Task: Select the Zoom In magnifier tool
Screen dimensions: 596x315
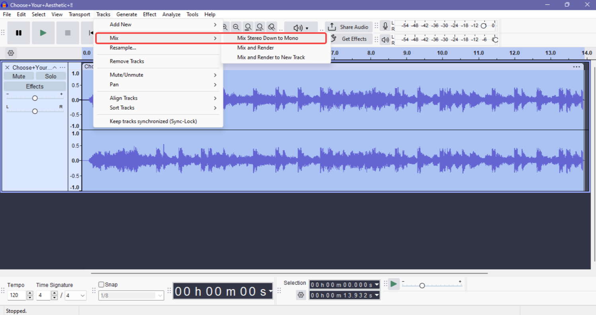Action: coord(225,27)
